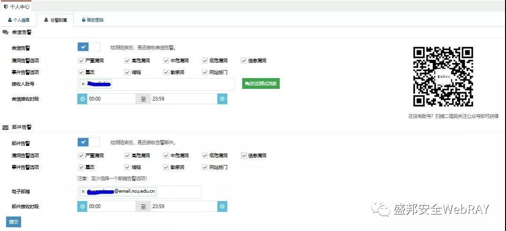
Task: Uncheck 中危漏洞 under 微信告警
Action: point(166,60)
